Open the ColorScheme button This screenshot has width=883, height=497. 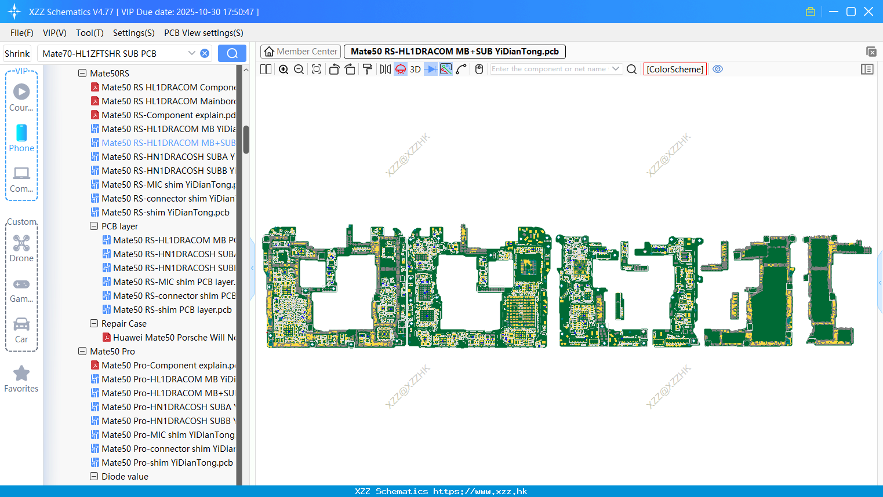[675, 69]
